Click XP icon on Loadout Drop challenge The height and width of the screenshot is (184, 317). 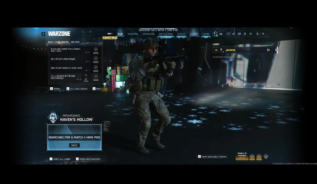[96, 49]
